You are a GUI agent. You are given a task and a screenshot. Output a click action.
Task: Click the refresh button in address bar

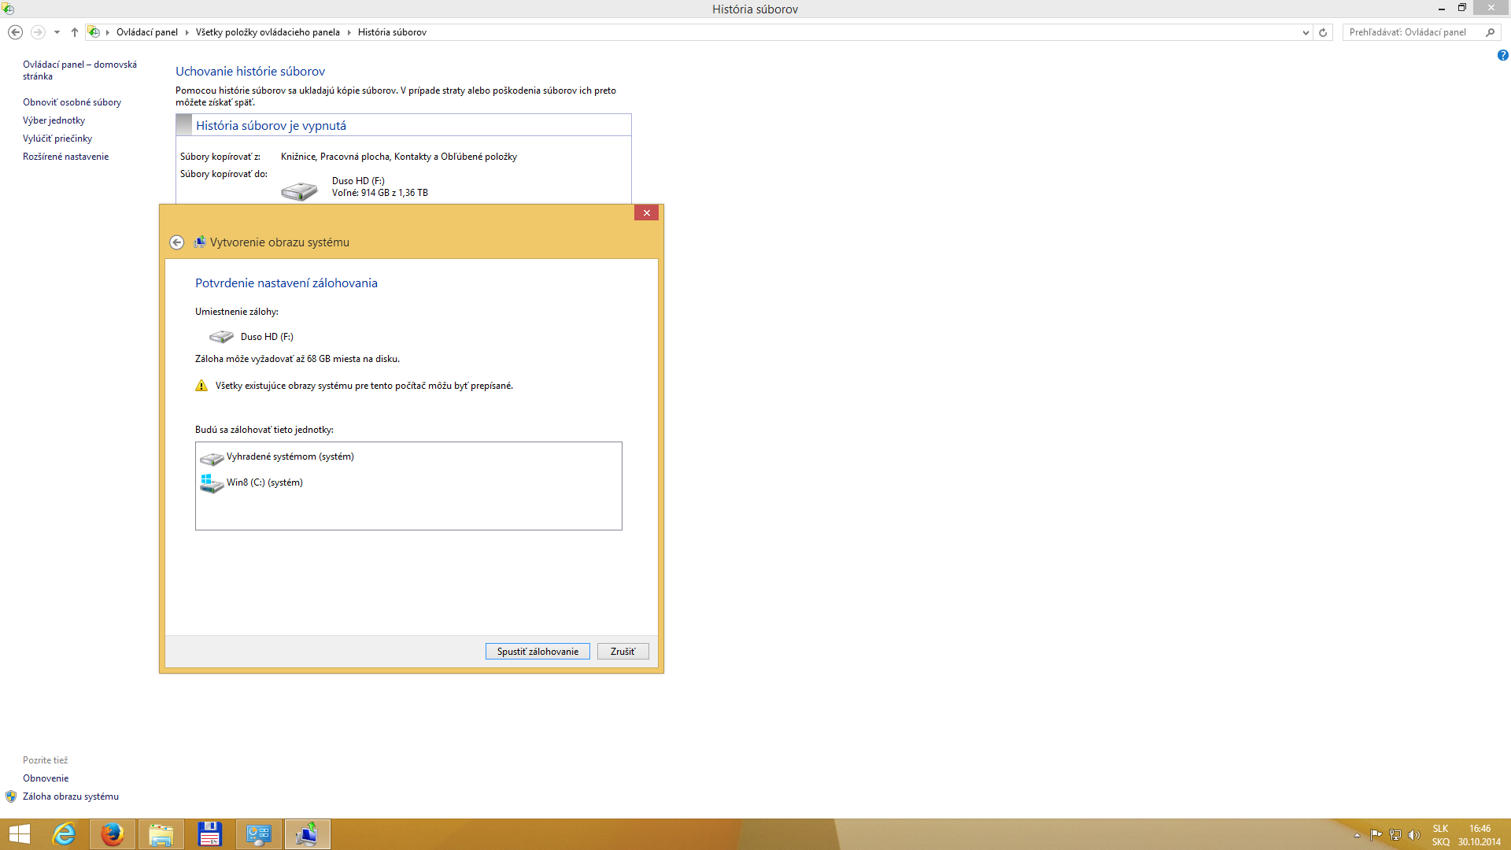[1323, 32]
